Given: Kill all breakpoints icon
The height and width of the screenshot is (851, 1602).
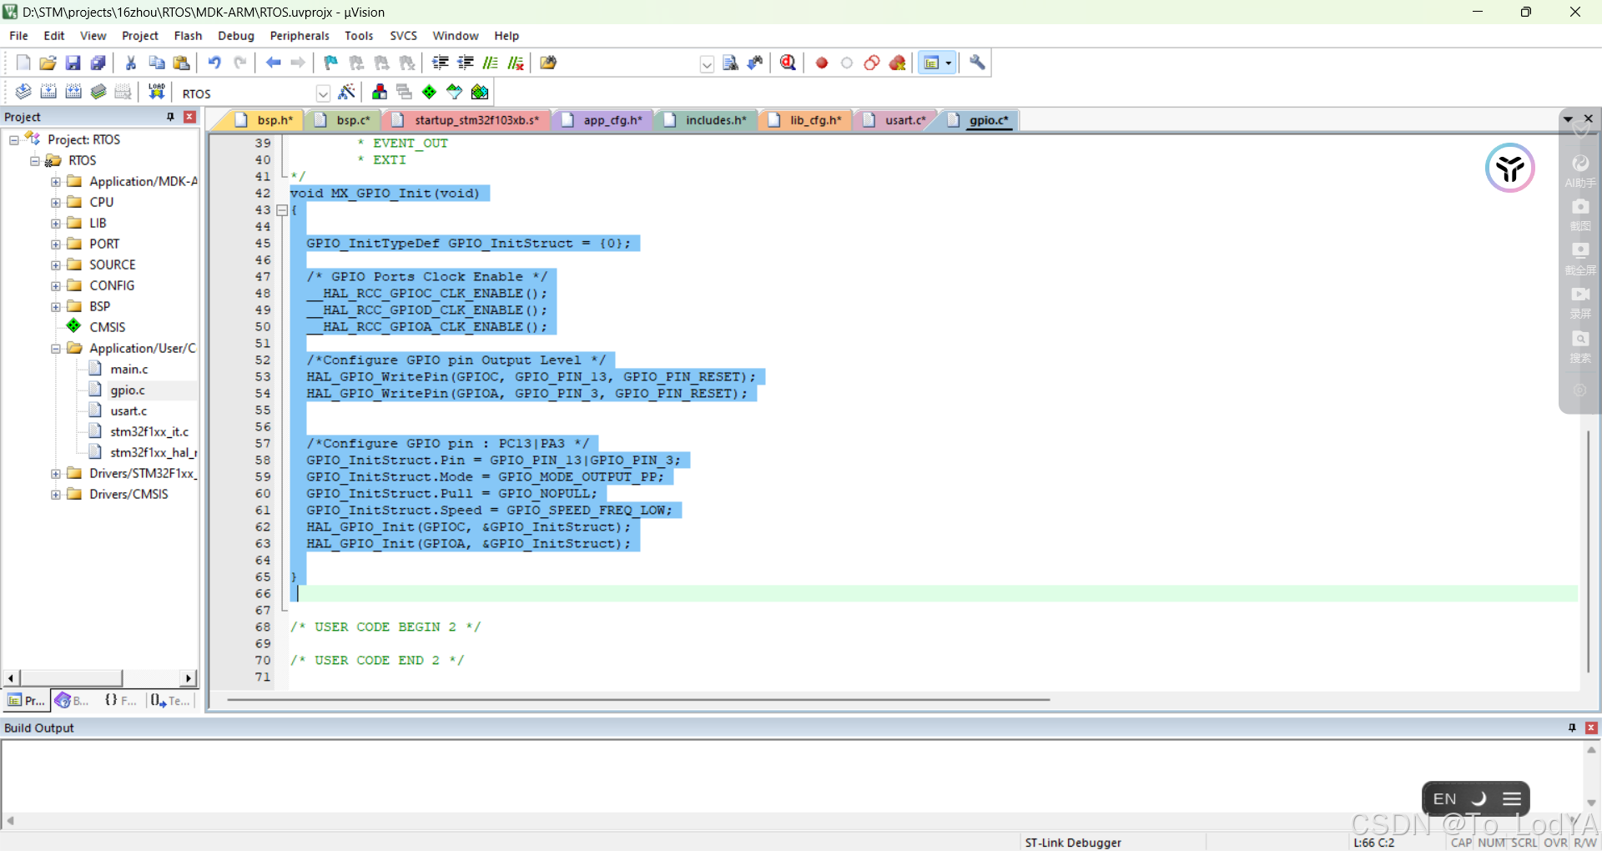Looking at the screenshot, I should tap(898, 63).
